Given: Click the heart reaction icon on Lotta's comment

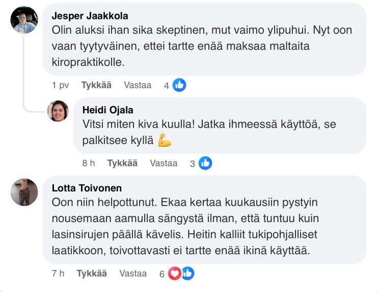Looking at the screenshot, I should 175,274.
